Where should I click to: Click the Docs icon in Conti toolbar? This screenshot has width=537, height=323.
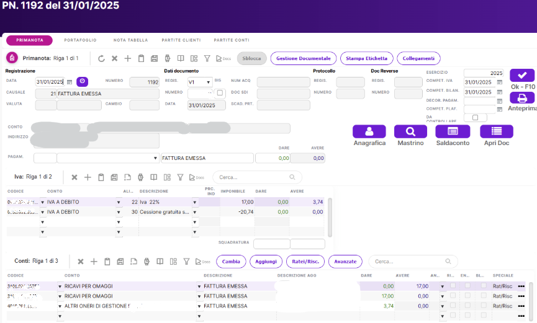coord(203,262)
